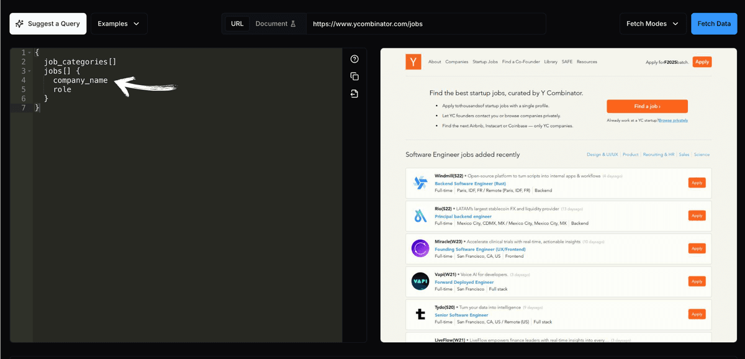The width and height of the screenshot is (745, 359).
Task: Open the Companies nav item
Action: (x=457, y=61)
